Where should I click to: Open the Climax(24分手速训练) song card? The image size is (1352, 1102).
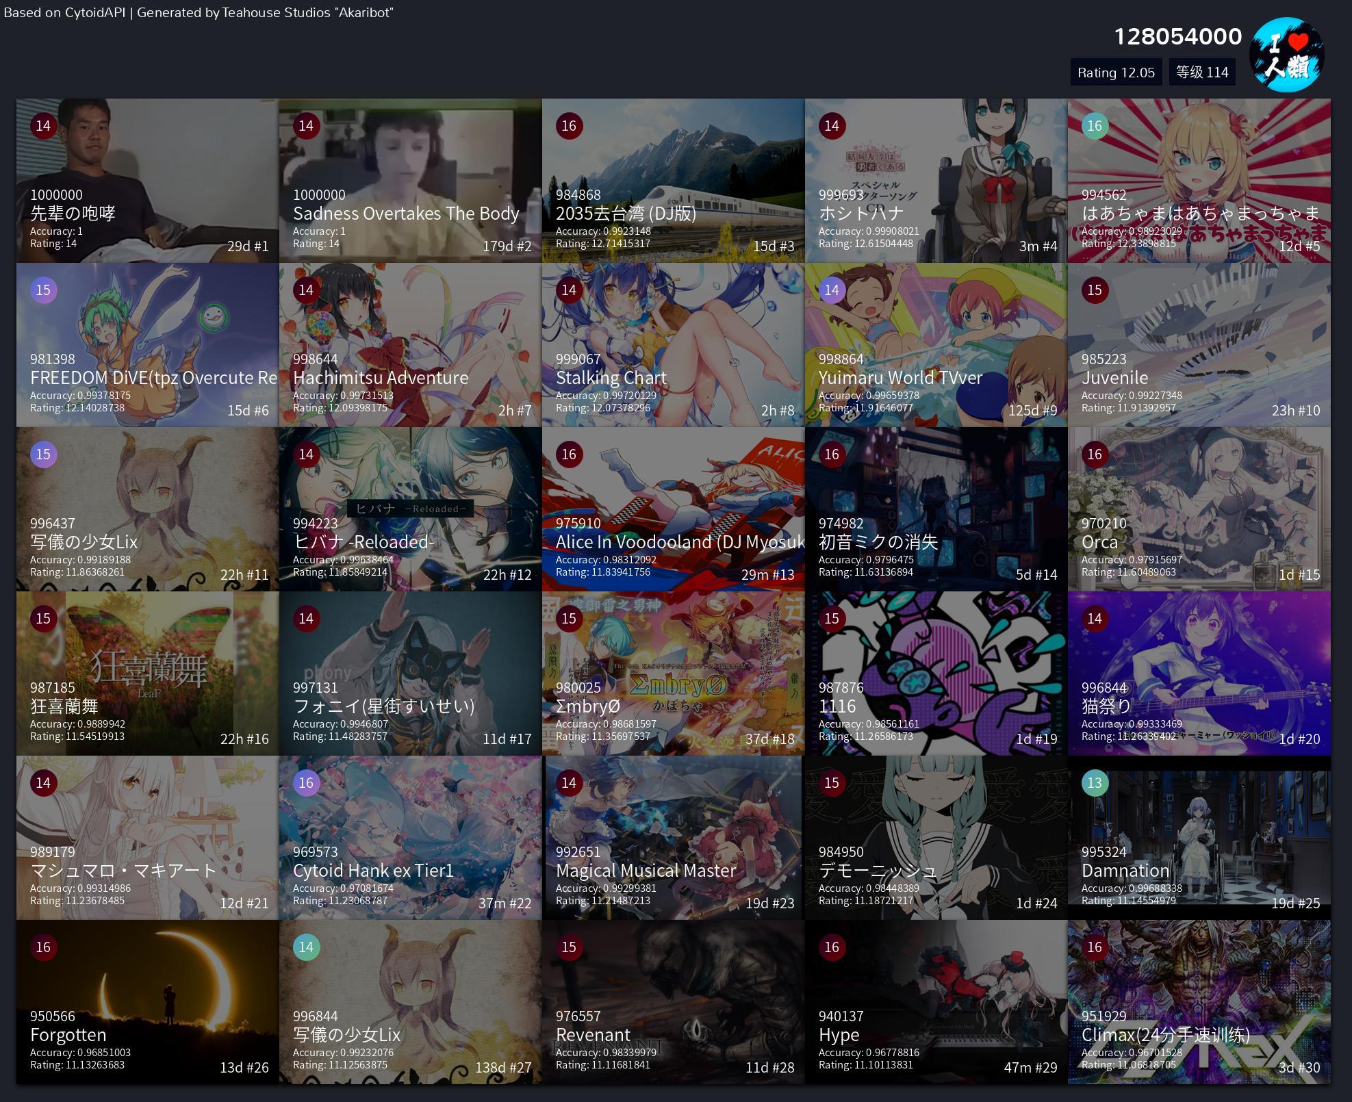click(1199, 1002)
